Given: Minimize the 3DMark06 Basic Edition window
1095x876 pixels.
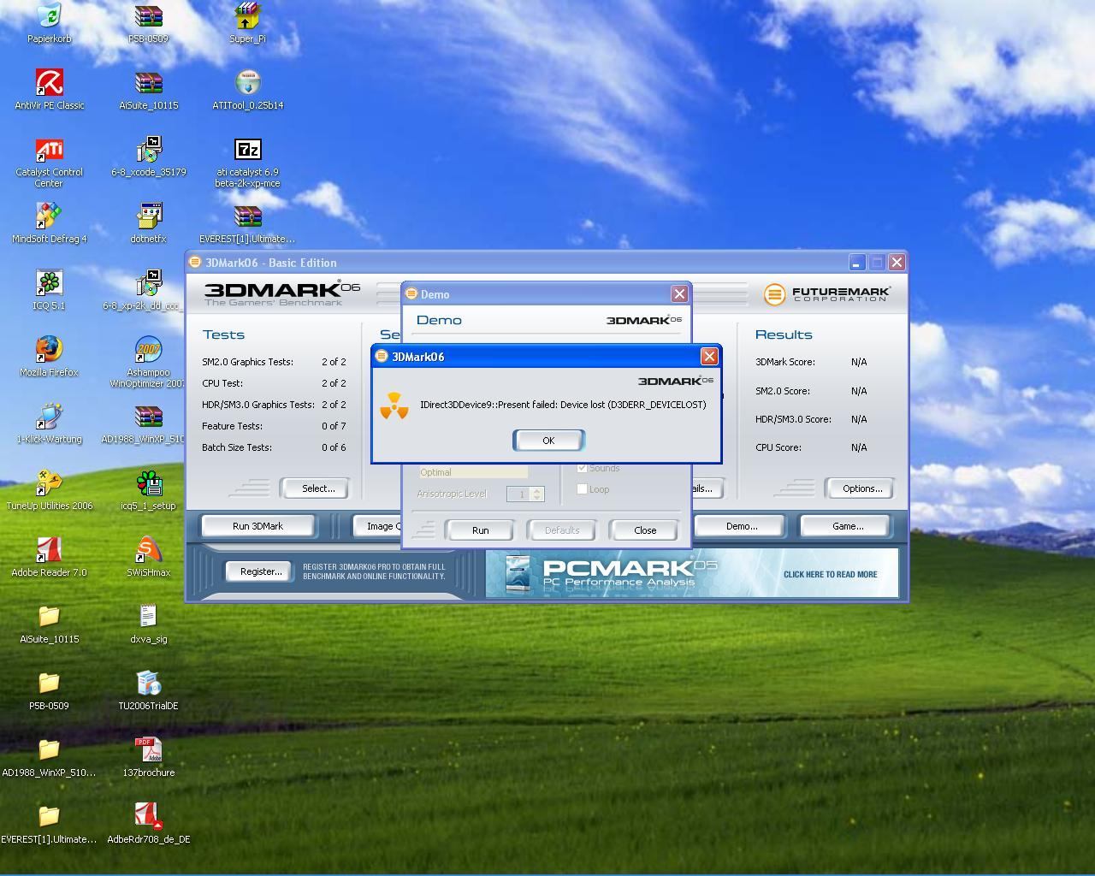Looking at the screenshot, I should [x=856, y=262].
